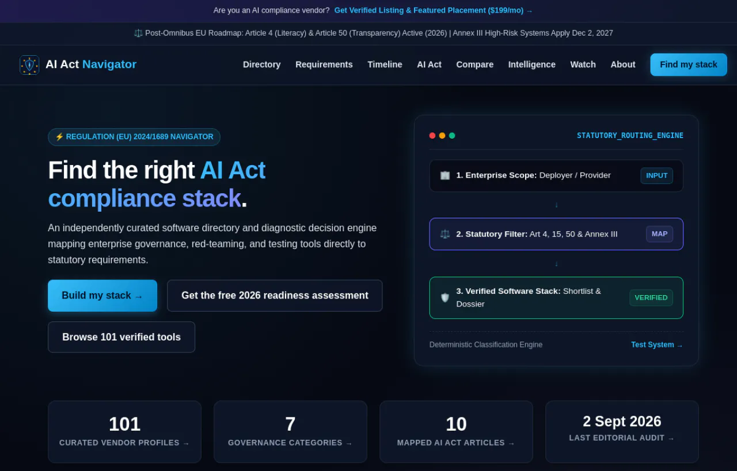Click the Build my stack button

(x=102, y=296)
